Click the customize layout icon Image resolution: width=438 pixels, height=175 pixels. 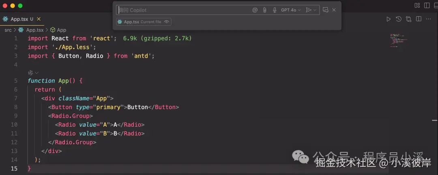point(417,5)
